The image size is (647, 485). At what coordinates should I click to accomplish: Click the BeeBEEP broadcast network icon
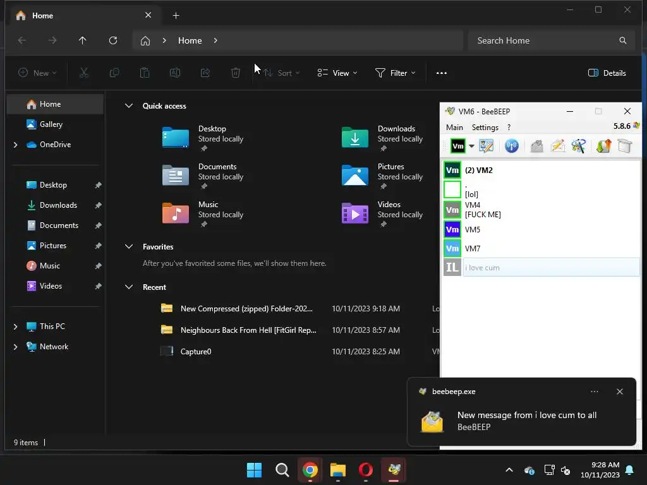pos(512,146)
